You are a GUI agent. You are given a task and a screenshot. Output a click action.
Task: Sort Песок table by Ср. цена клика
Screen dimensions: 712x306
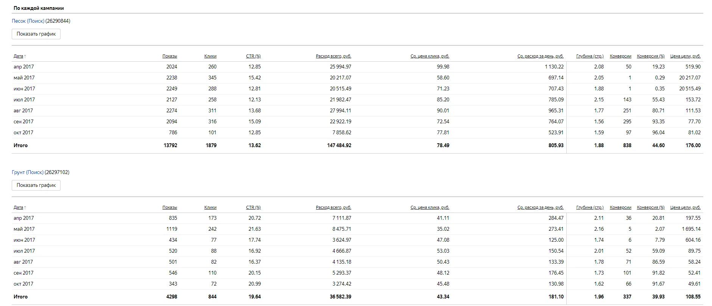click(430, 56)
